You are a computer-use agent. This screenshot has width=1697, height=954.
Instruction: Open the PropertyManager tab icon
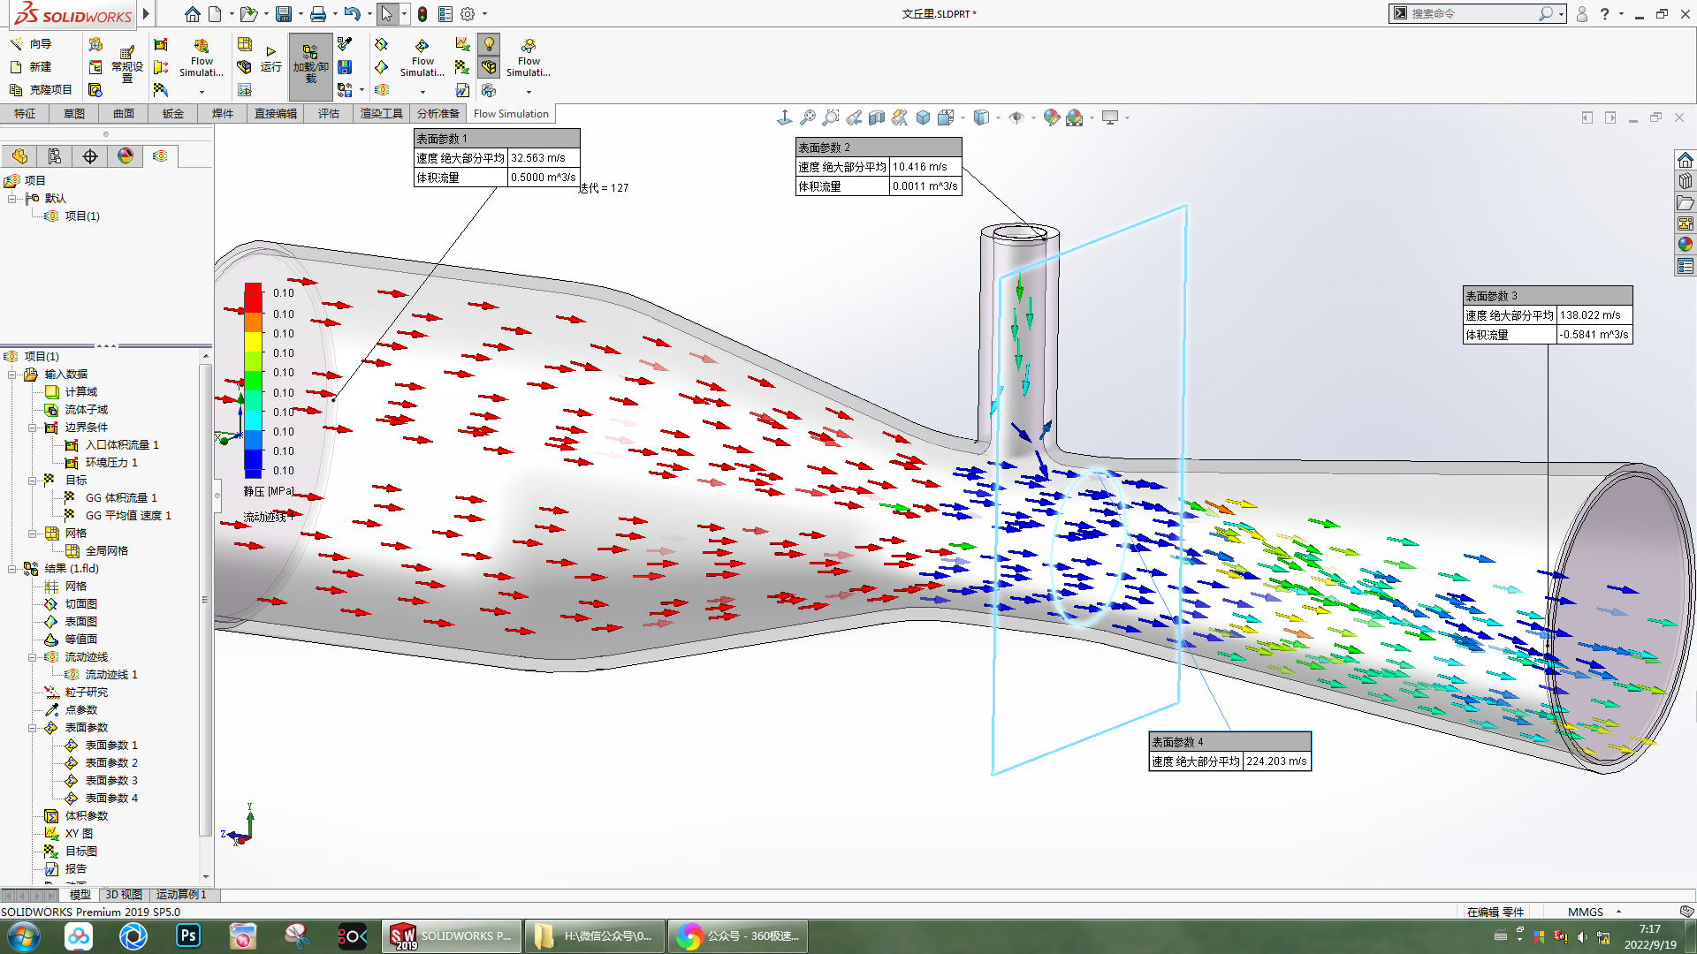coord(55,156)
